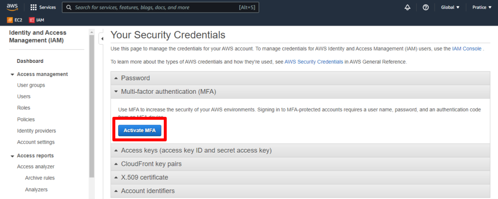Image resolution: width=498 pixels, height=199 pixels.
Task: Open the IAM Console link
Action: click(x=467, y=49)
